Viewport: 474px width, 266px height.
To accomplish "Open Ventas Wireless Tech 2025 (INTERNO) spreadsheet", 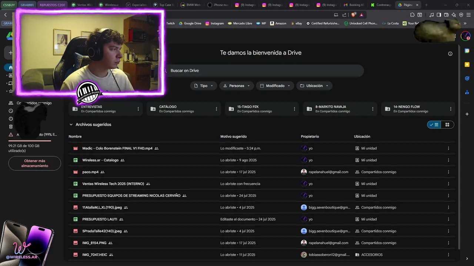I will pos(113,184).
